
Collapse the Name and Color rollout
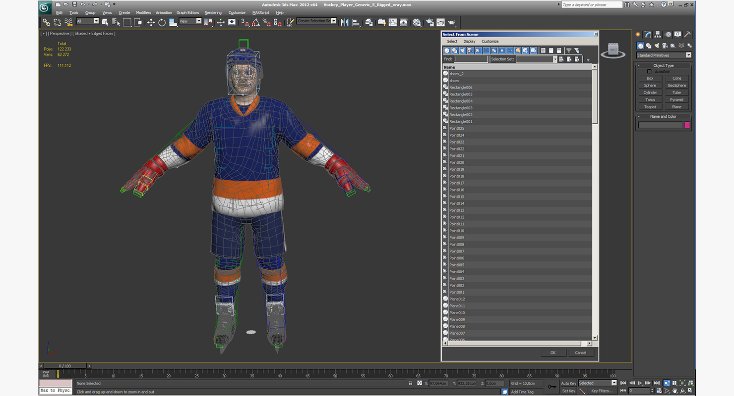coord(663,116)
